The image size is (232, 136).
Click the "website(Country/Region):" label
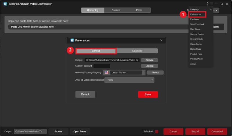point(88,72)
